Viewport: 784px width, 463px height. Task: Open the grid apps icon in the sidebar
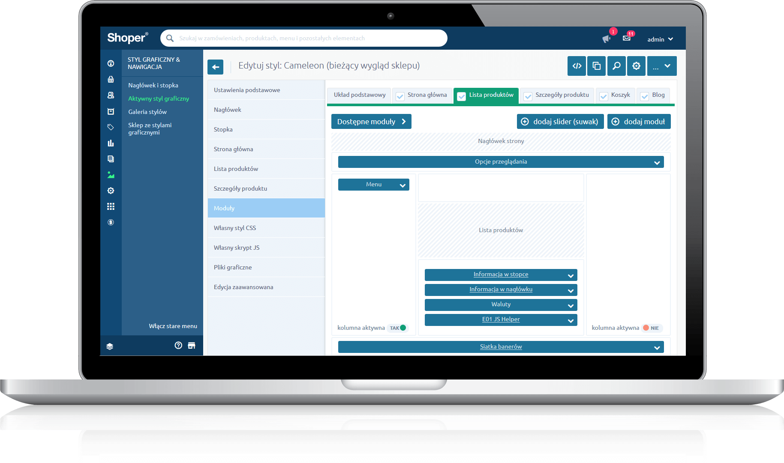point(111,206)
